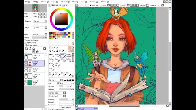Click the brush Density slider
Image resolution: width=196 pixels, height=110 pixels.
click(67, 89)
